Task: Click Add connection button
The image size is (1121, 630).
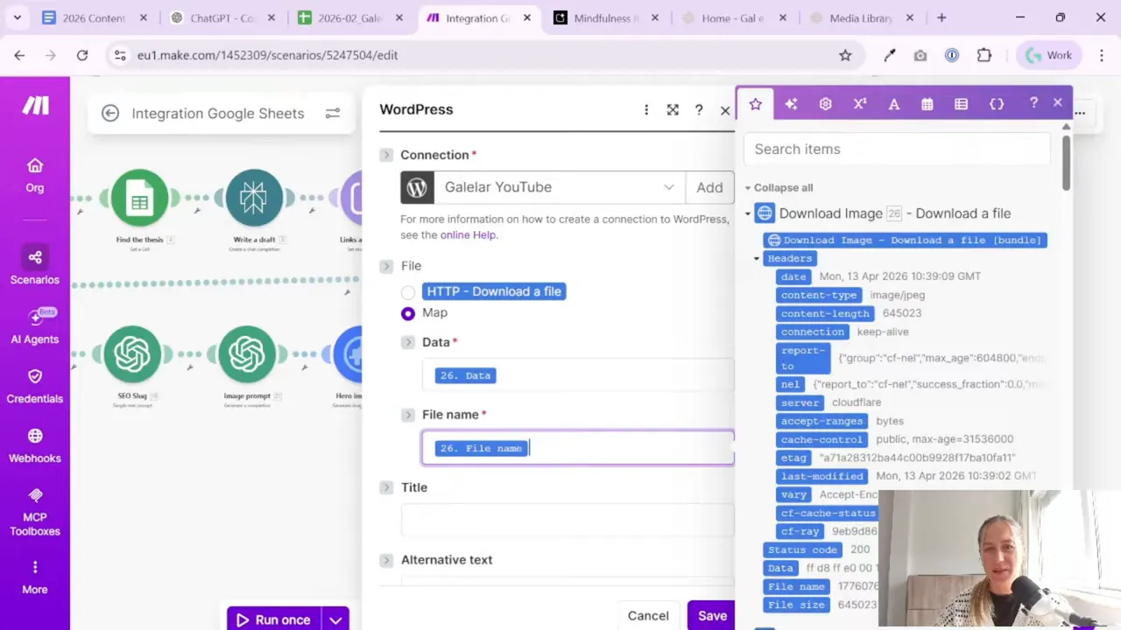Action: (x=709, y=187)
